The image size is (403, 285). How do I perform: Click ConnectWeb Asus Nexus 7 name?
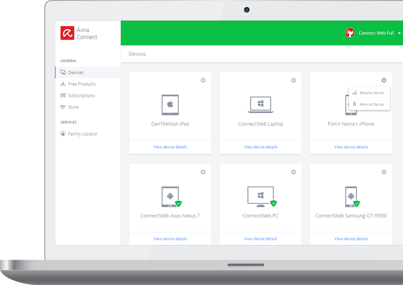coord(170,216)
